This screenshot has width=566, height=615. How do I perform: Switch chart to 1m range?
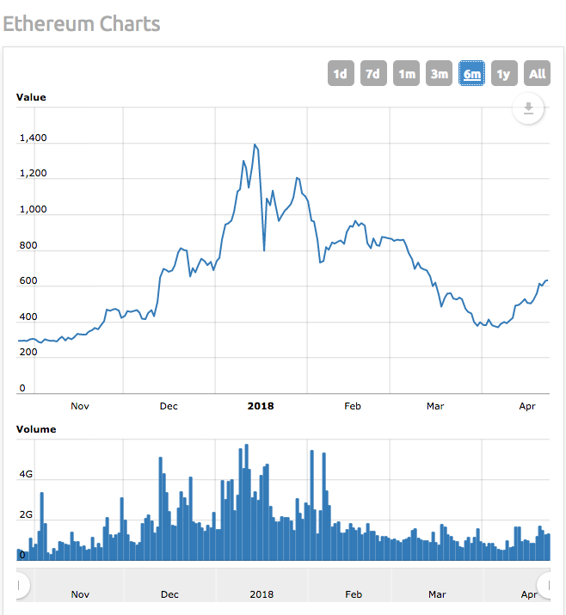pyautogui.click(x=406, y=73)
